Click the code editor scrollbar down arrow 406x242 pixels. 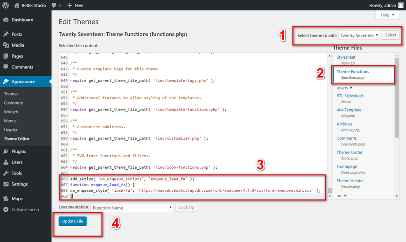tap(329, 196)
